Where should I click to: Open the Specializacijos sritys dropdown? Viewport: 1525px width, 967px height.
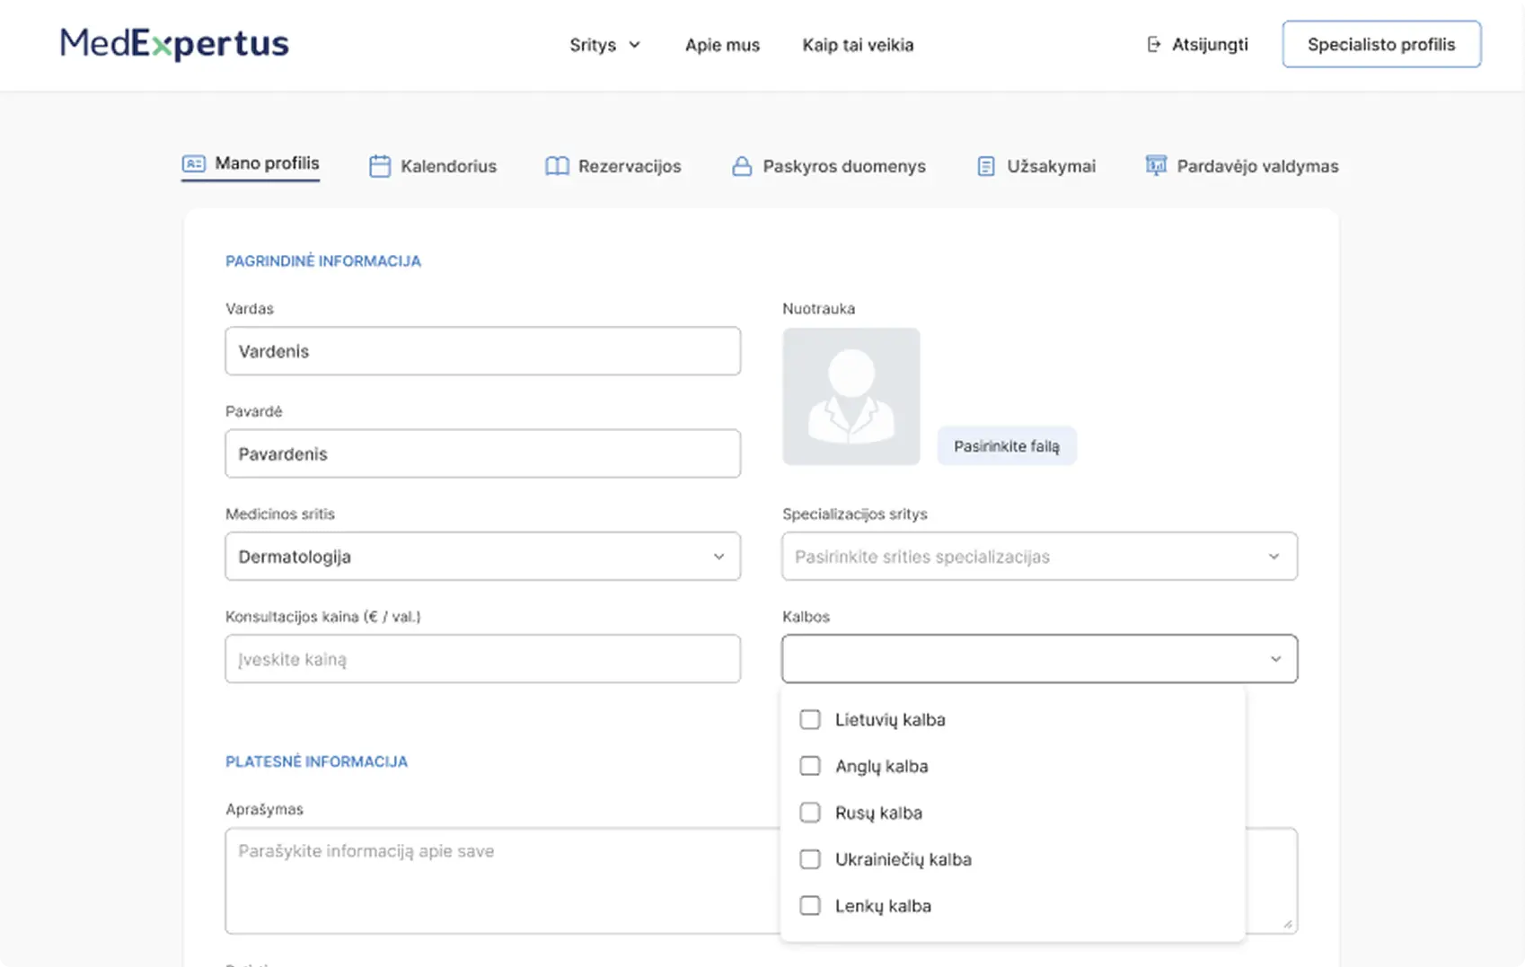(x=1040, y=556)
